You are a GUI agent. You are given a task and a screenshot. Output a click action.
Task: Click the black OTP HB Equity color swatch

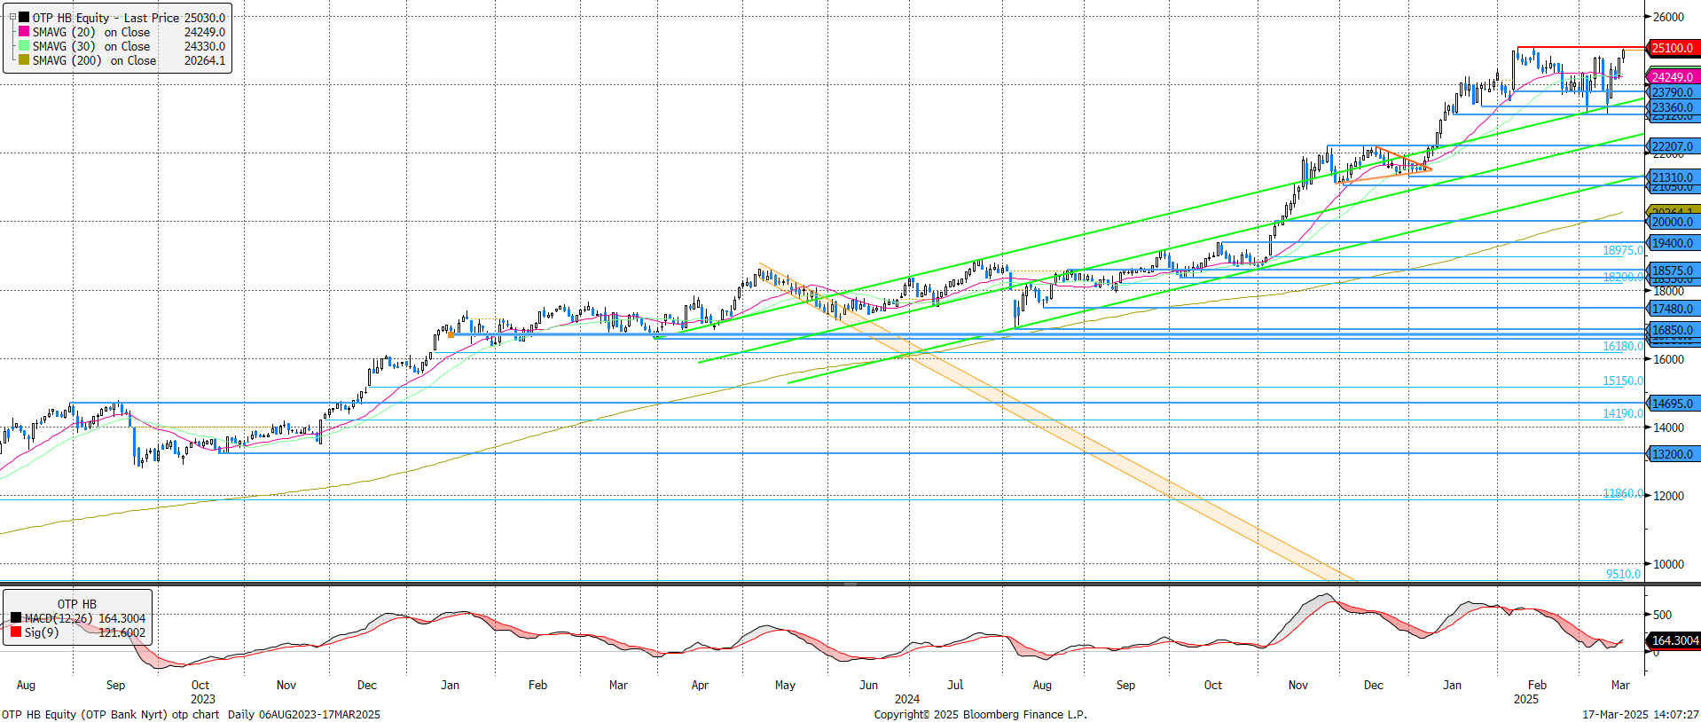[24, 17]
